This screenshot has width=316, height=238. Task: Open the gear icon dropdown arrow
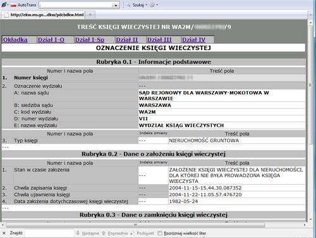coord(157,5)
